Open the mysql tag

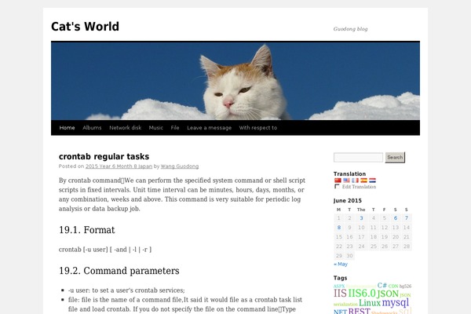396,303
